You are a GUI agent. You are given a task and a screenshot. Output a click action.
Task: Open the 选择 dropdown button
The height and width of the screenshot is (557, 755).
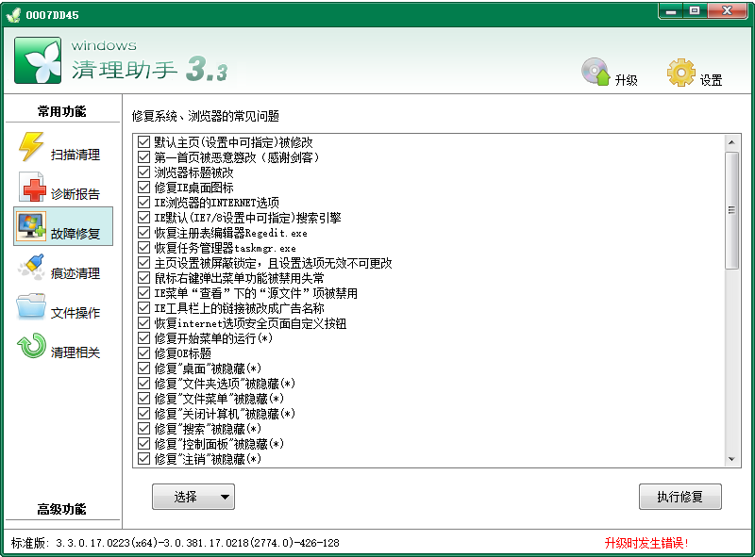(193, 497)
